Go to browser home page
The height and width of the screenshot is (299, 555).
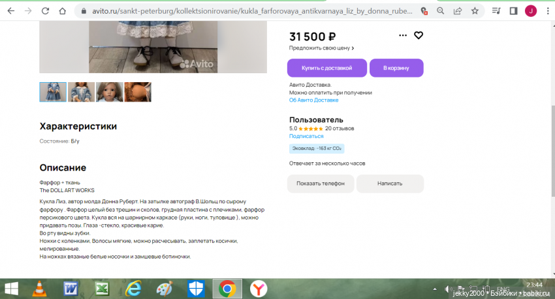(62, 11)
